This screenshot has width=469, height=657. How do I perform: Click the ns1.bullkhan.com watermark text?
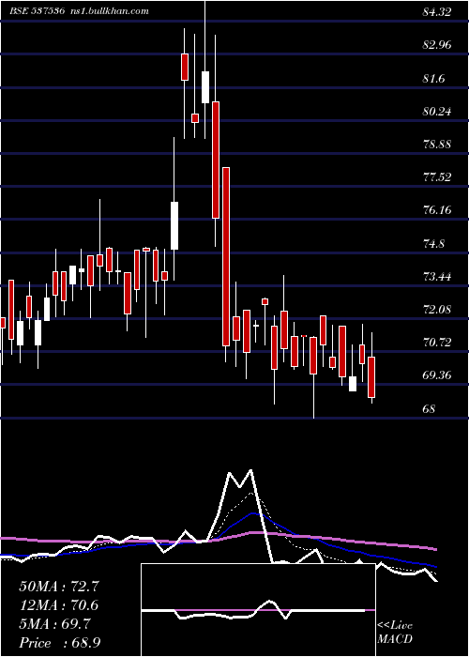(x=108, y=11)
